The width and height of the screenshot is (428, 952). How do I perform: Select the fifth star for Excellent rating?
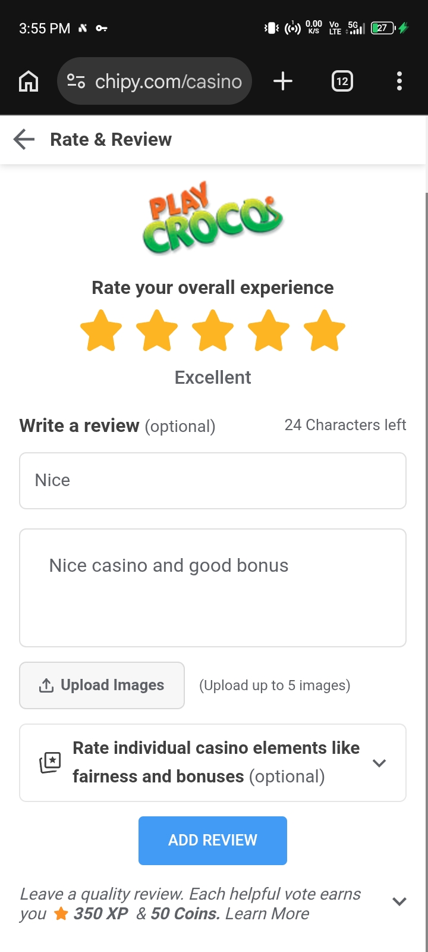tap(325, 330)
